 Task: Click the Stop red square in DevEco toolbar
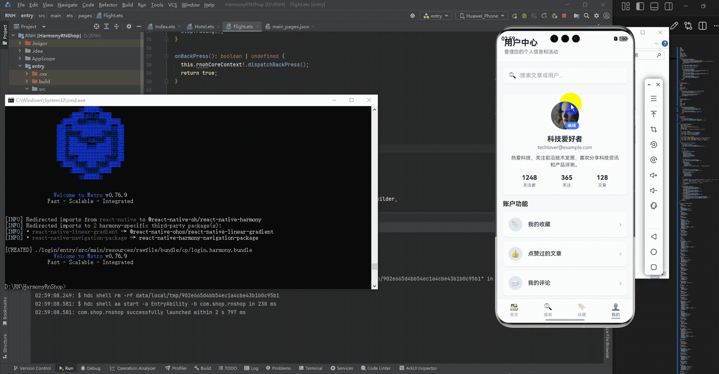564,16
